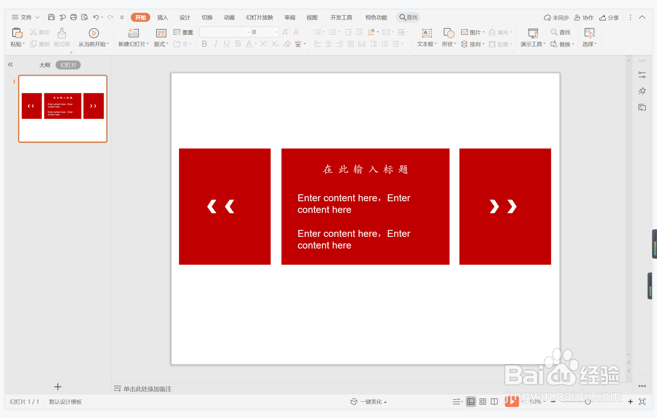657x418 pixels.
Task: Click the Presentation Tools (演示工具) icon
Action: coord(532,33)
